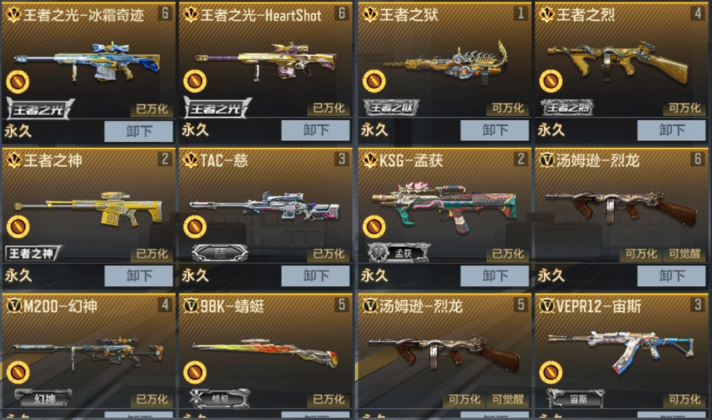This screenshot has width=712, height=420.
Task: Click the 王者之烈 badge emblem
Action: (567, 107)
